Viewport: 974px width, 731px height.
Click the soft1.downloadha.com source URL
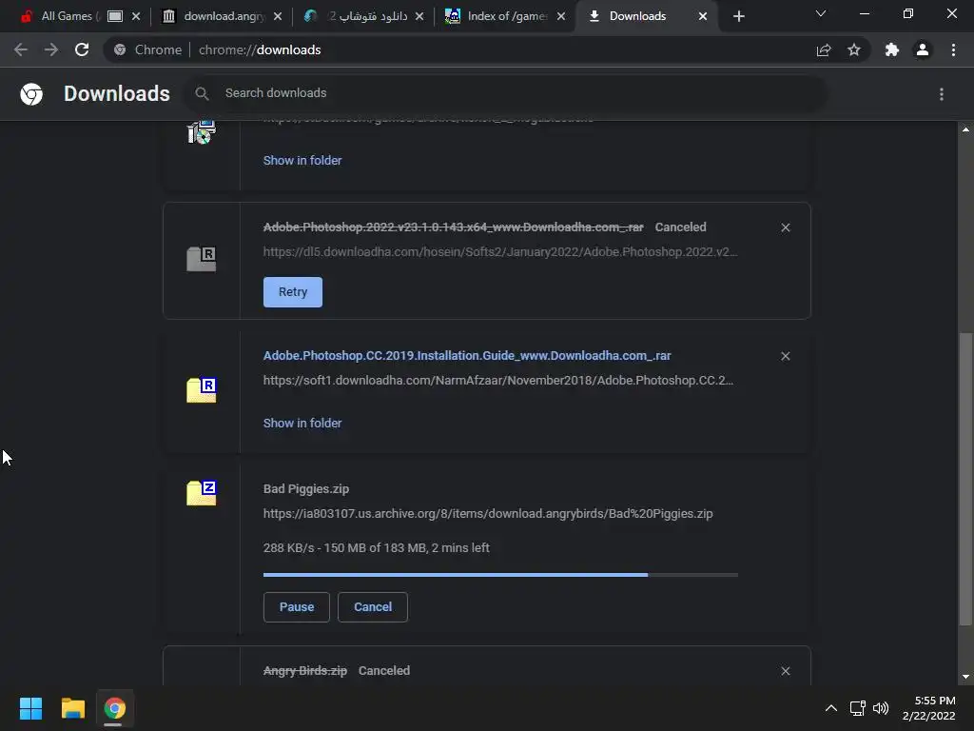coord(497,381)
